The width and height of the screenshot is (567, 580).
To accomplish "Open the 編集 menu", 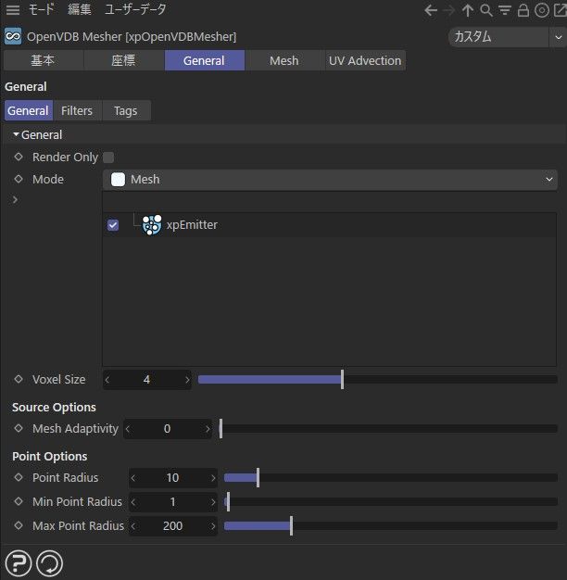I will click(x=79, y=9).
